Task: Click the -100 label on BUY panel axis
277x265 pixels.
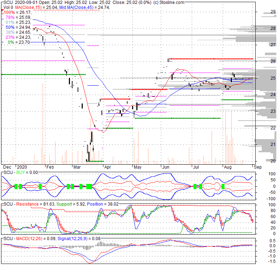Action: [x=271, y=199]
